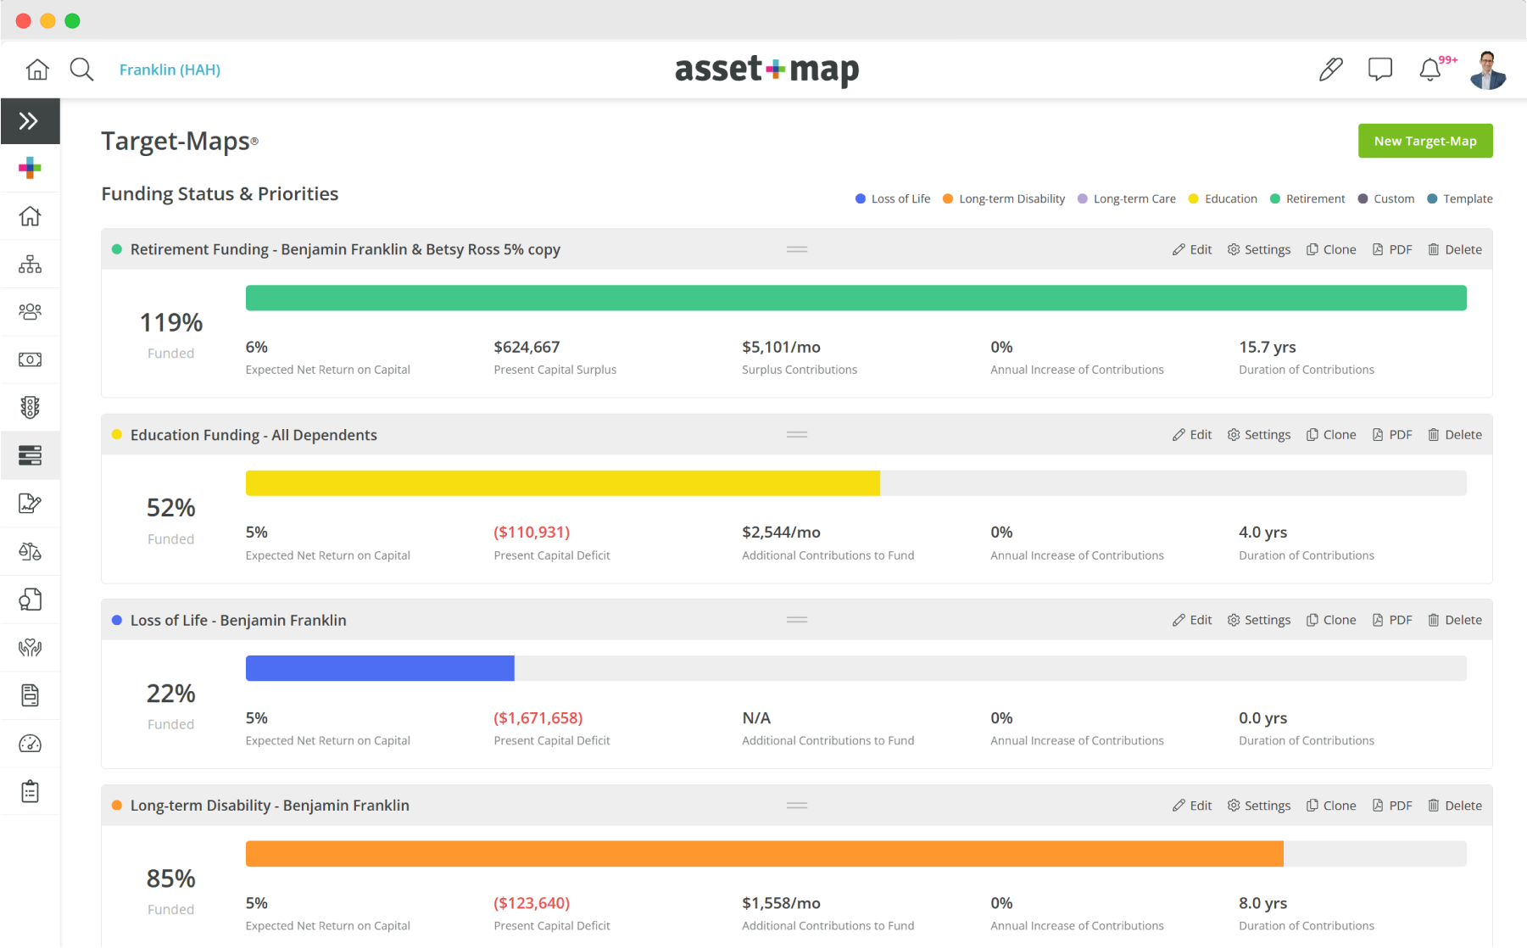1527x948 pixels.
Task: Open the clipboard checklist sidebar icon
Action: pyautogui.click(x=30, y=792)
